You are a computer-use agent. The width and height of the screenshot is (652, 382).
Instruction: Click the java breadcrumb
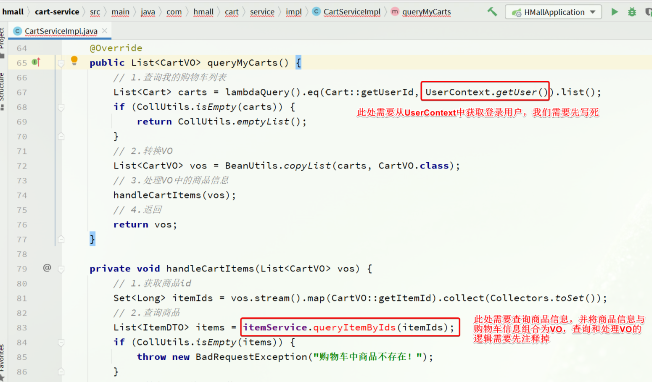[148, 12]
